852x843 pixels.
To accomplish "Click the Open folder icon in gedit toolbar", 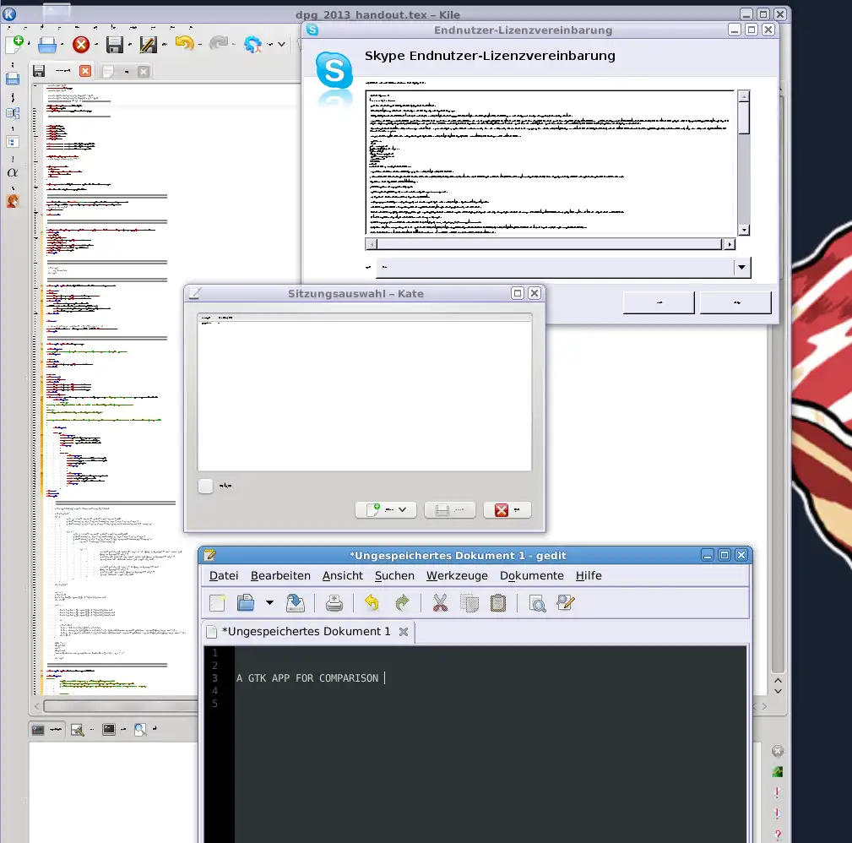I will (x=246, y=603).
